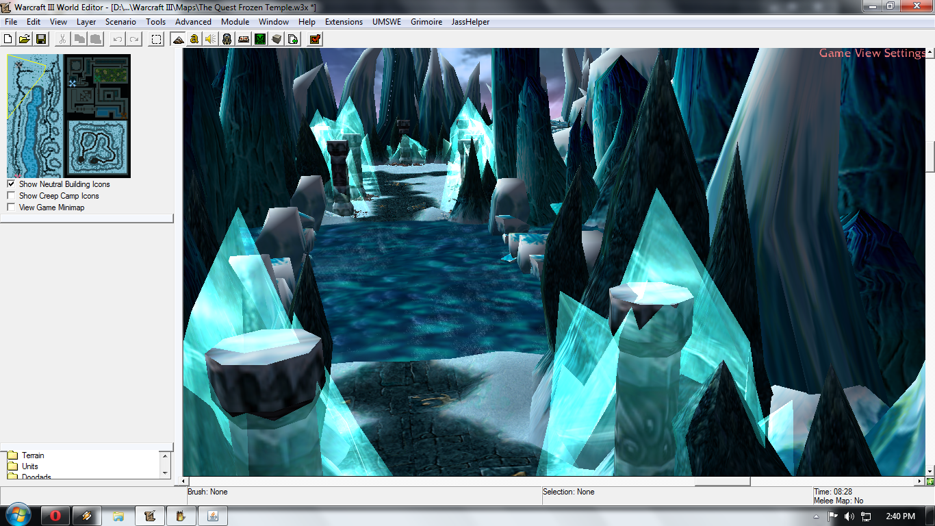Viewport: 935px width, 526px height.
Task: Open a map with the folder icon
Action: [24, 39]
